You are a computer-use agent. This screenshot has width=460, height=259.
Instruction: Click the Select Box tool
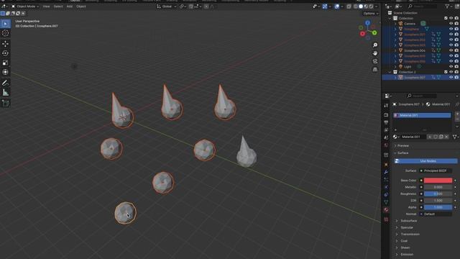pyautogui.click(x=5, y=24)
